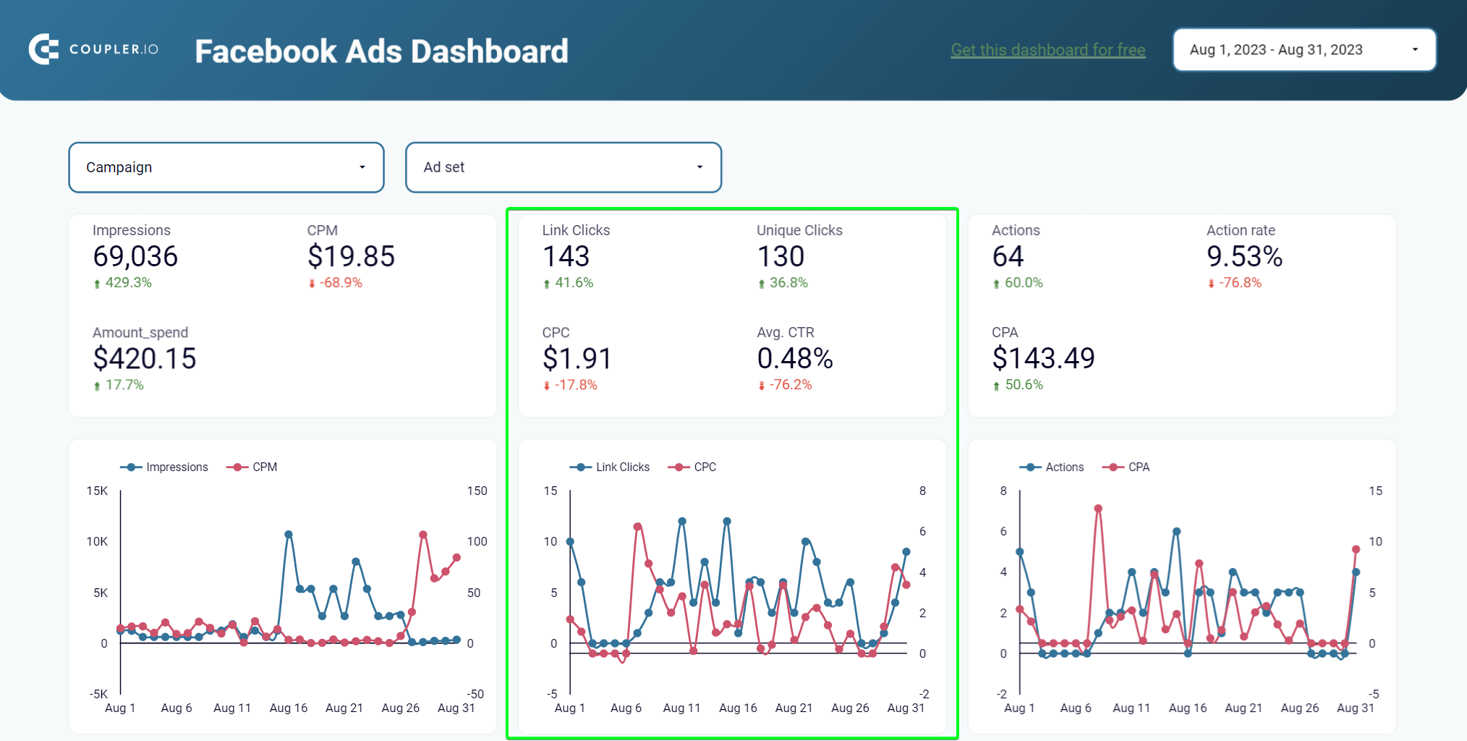Click the CPA value $143.49
Image resolution: width=1467 pixels, height=741 pixels.
1043,358
